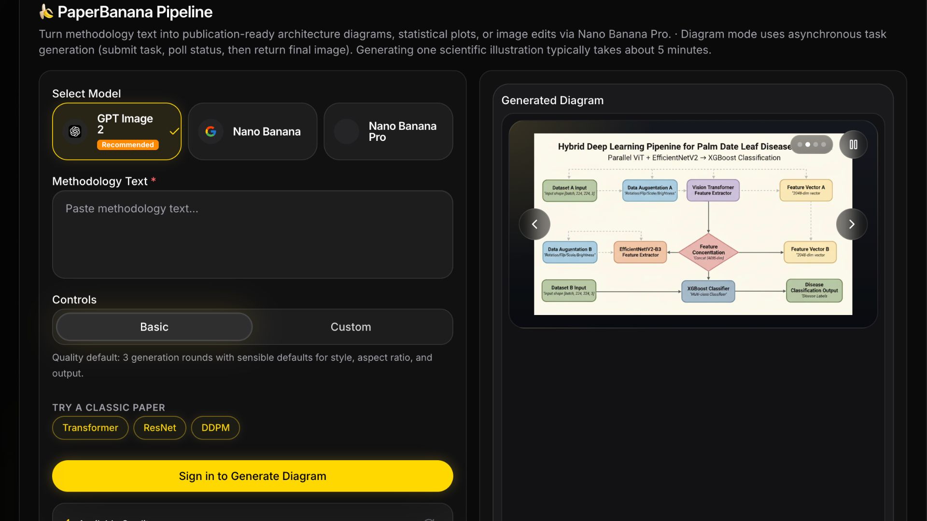Screen dimensions: 927x521
Task: Click the Dataset A Input diagram node
Action: coord(570,191)
